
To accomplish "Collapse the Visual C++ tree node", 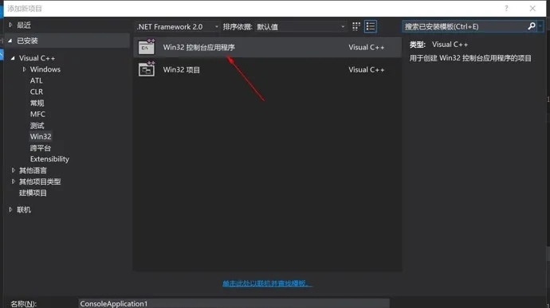I will (13, 58).
